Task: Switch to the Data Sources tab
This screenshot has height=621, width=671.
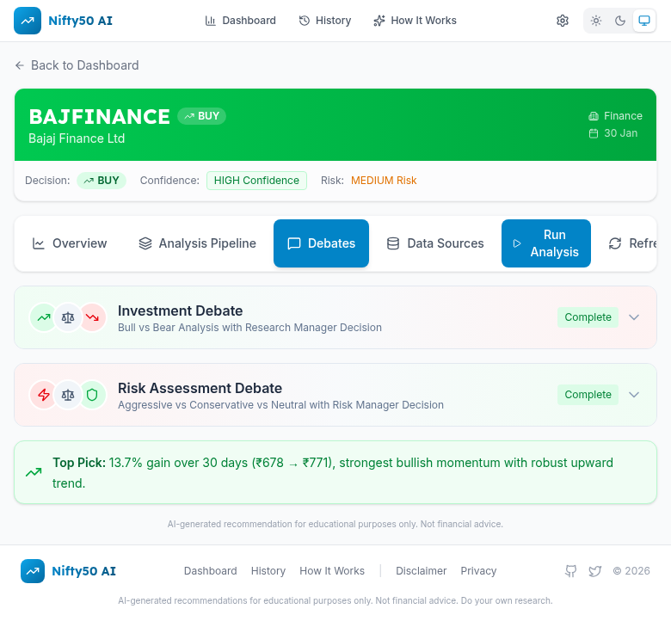Action: (435, 243)
